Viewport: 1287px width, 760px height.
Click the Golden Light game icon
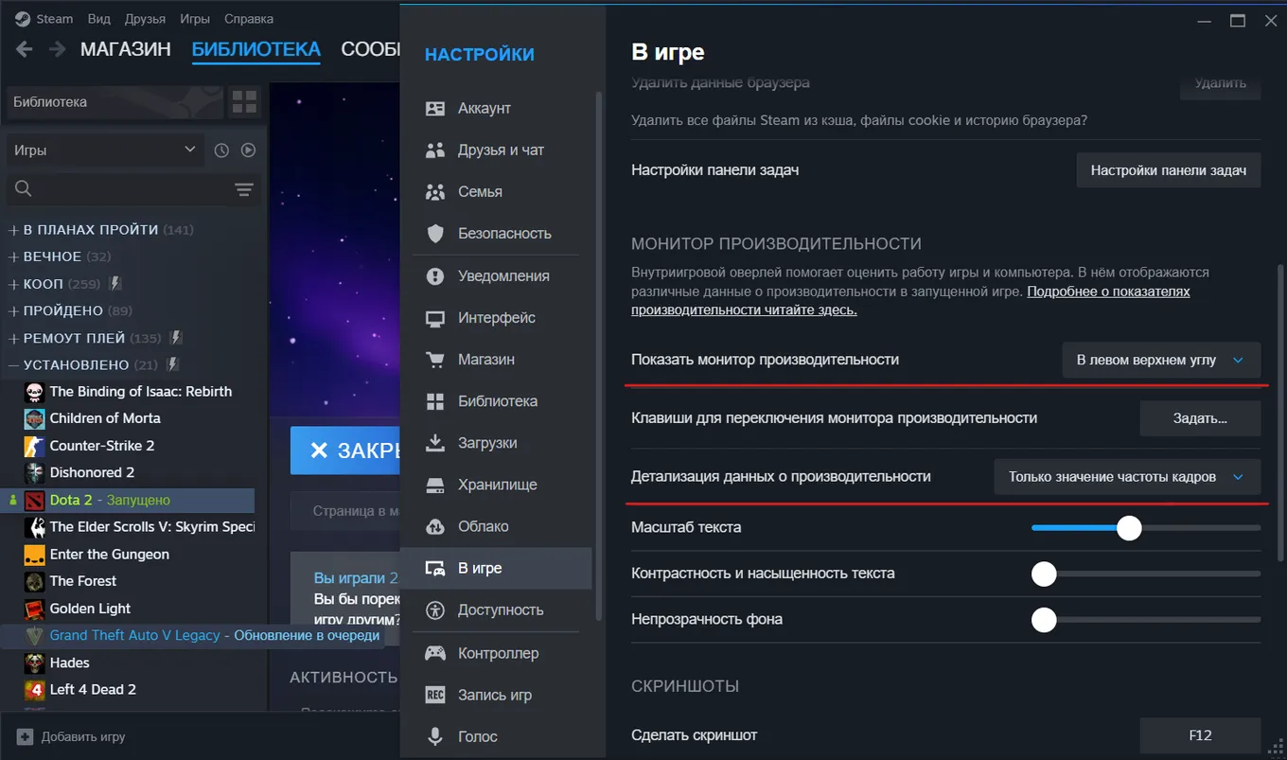click(34, 609)
